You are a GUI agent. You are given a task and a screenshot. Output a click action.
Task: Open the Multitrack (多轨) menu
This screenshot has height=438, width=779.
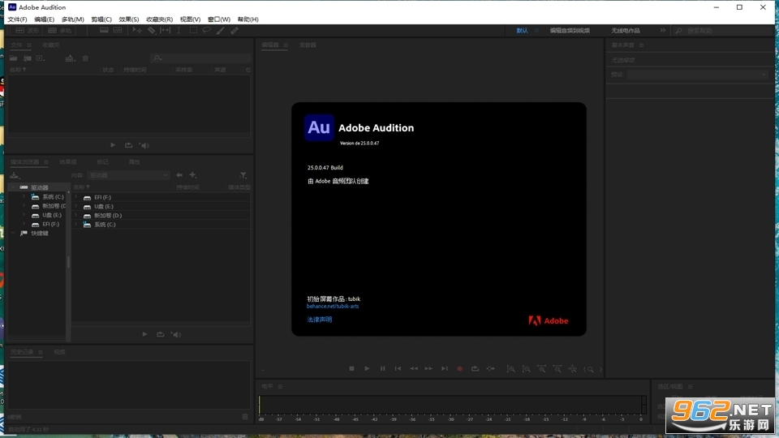pyautogui.click(x=72, y=19)
